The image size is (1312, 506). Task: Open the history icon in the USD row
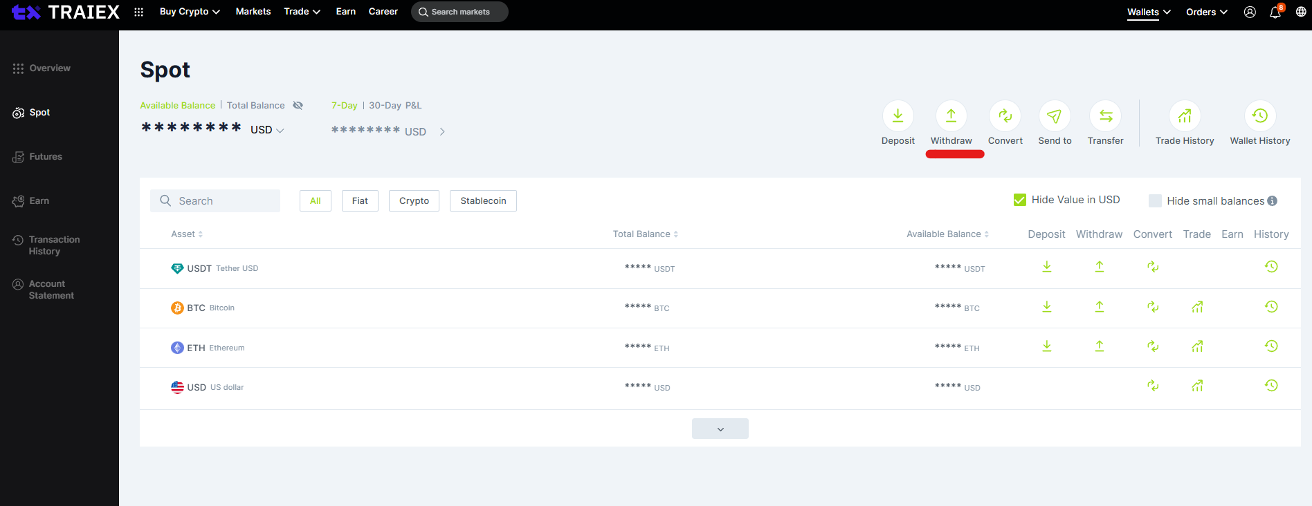pos(1271,386)
